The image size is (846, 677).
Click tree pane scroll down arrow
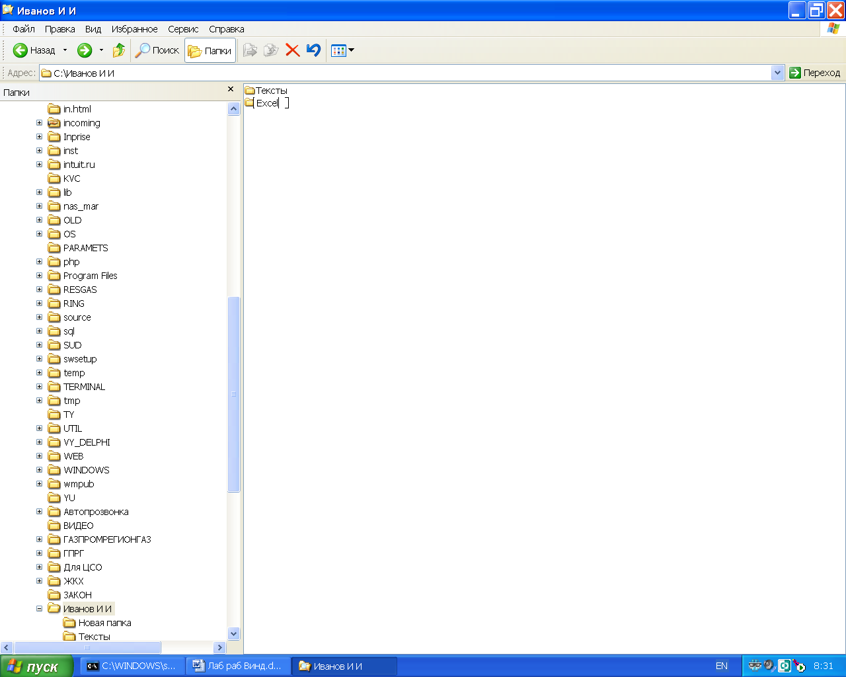(233, 633)
